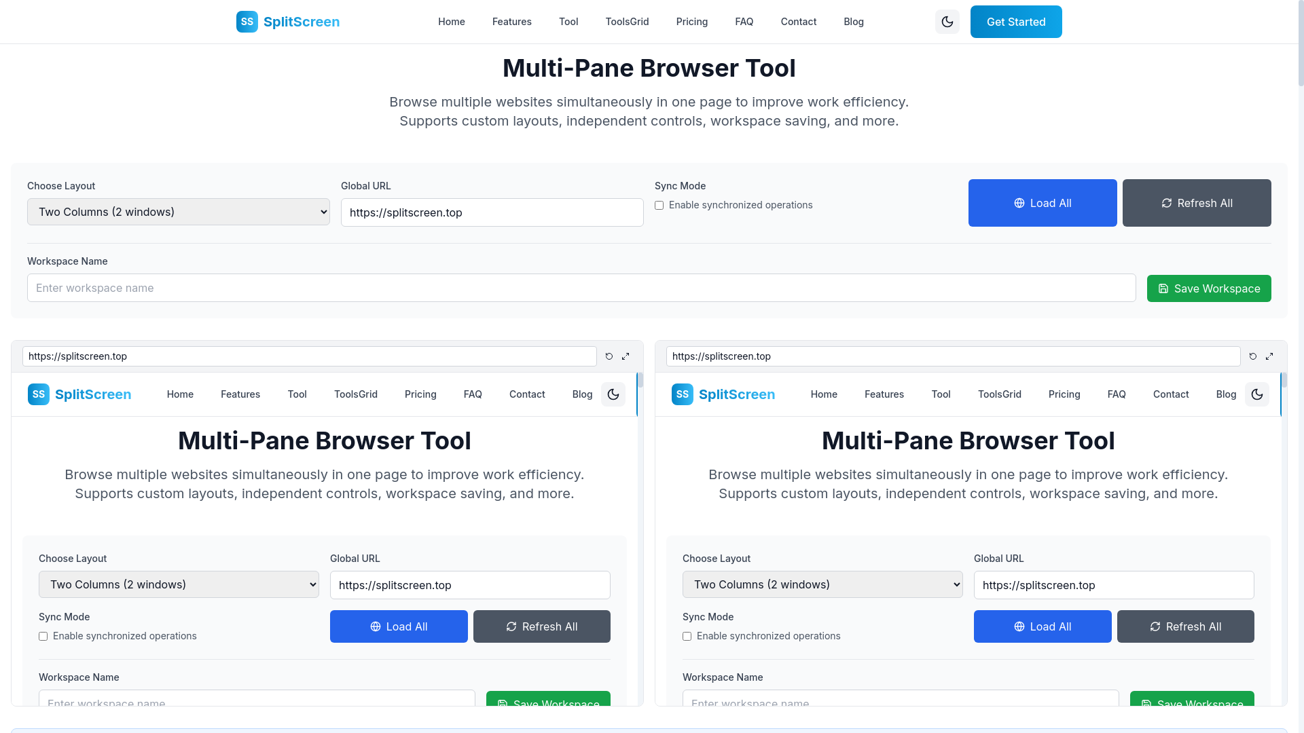Open Home in the top navigation
Viewport: 1304px width, 733px height.
pyautogui.click(x=452, y=22)
